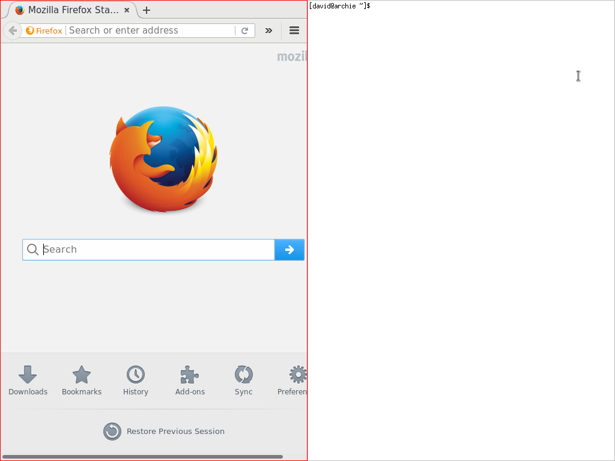Open Add-ons puzzle piece shortcut
The height and width of the screenshot is (461, 615).
tap(190, 380)
